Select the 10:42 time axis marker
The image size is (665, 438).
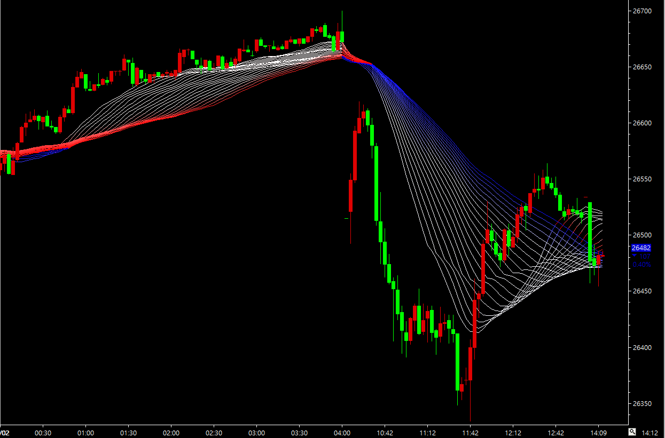pos(385,432)
